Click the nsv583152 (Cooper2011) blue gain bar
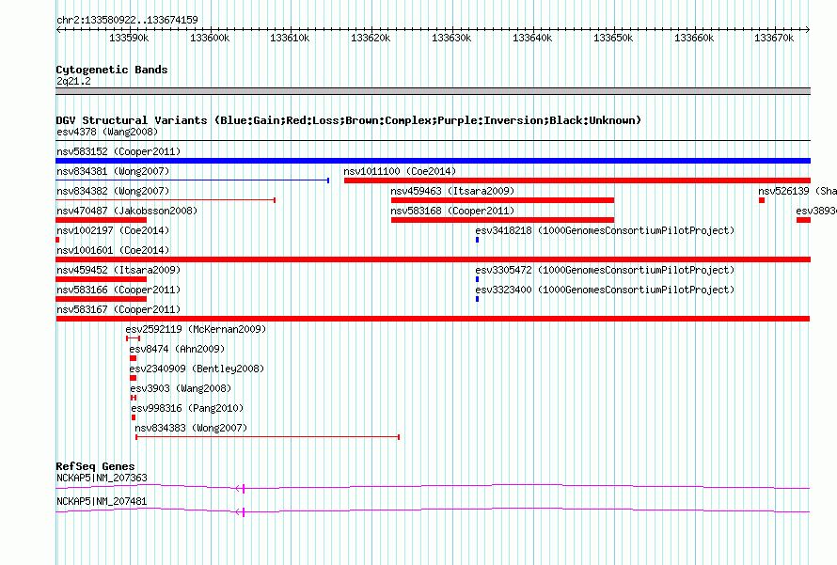 [433, 161]
